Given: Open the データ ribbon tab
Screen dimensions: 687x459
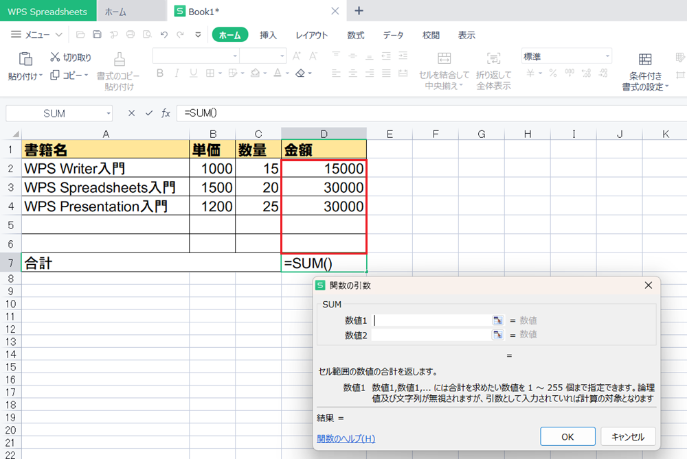Looking at the screenshot, I should tap(393, 35).
